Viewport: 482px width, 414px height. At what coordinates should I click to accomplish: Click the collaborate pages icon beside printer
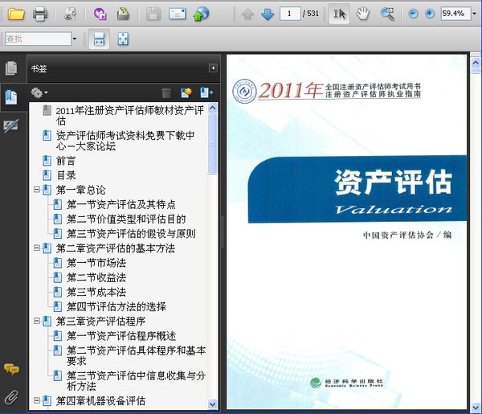click(71, 14)
